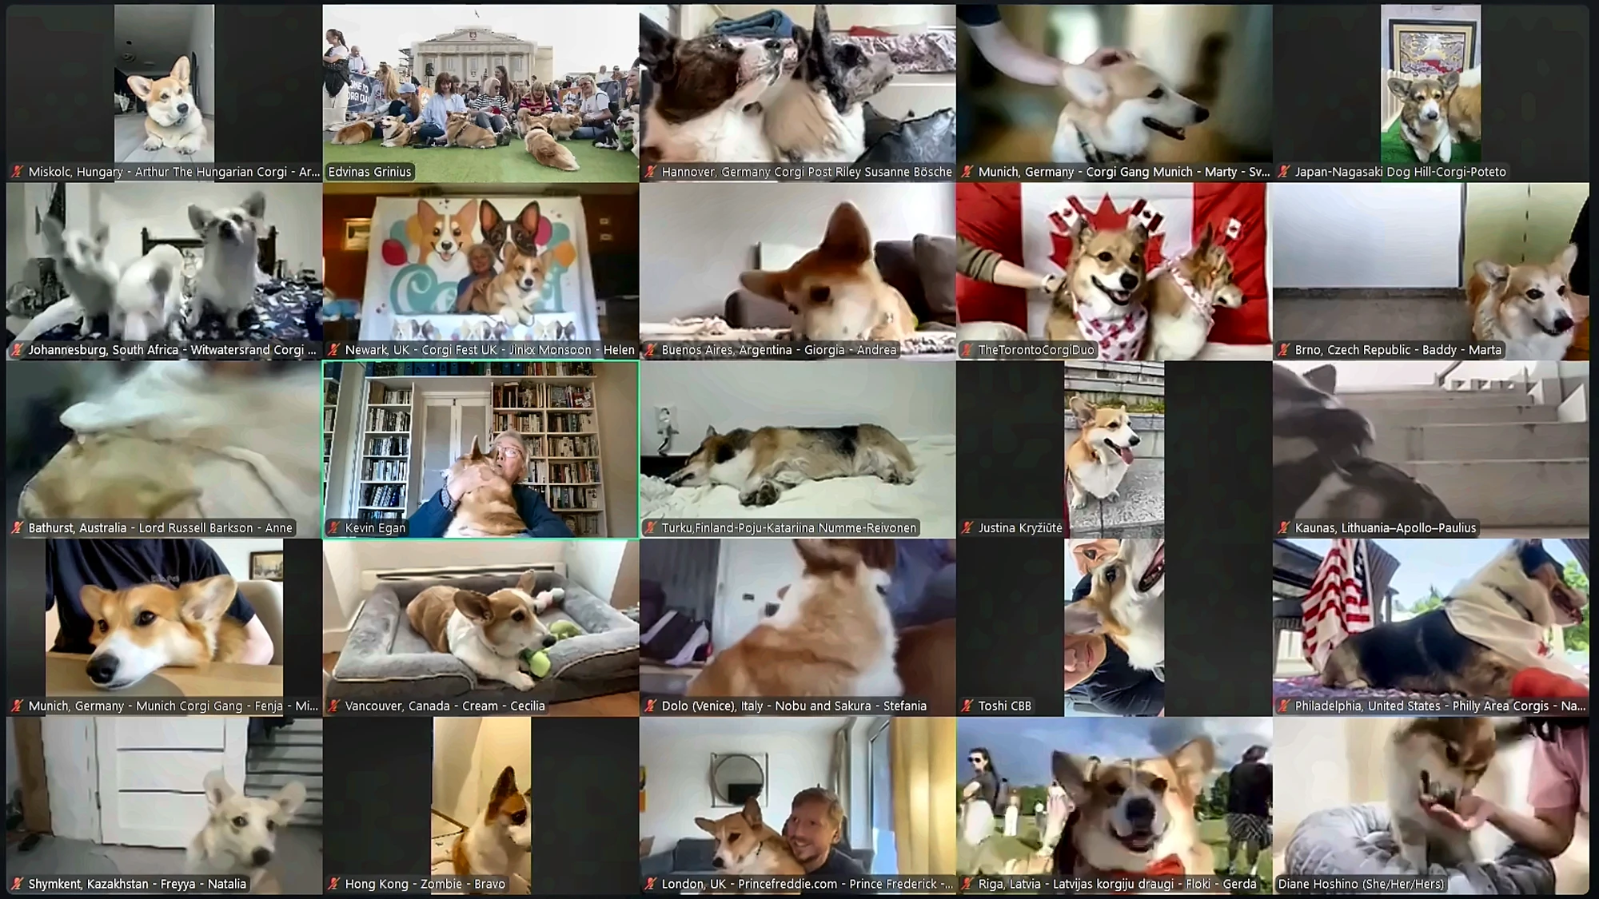This screenshot has width=1599, height=899.
Task: Click 'Japan-Nagasaki Dog Hill-Corgi-Poteto' label
Action: [x=1401, y=172]
